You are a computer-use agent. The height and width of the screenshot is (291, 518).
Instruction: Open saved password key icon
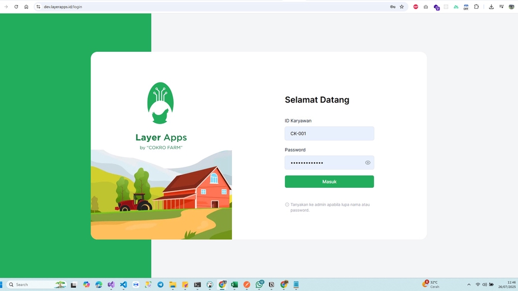pos(393,6)
